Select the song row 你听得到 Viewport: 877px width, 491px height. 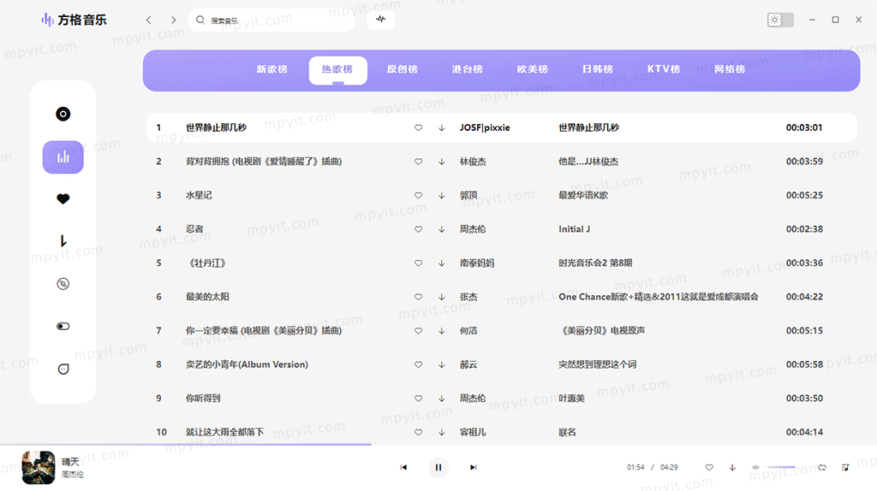[502, 399]
